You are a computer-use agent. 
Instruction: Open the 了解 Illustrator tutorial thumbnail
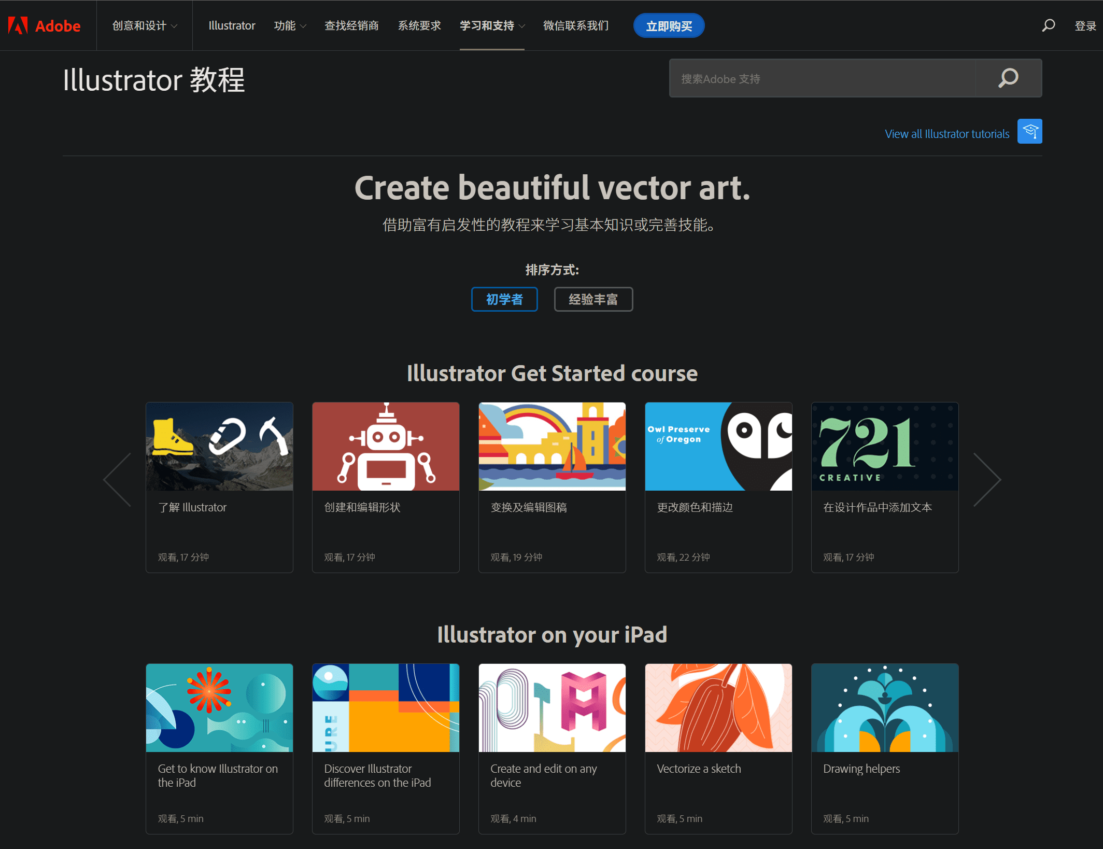[219, 447]
